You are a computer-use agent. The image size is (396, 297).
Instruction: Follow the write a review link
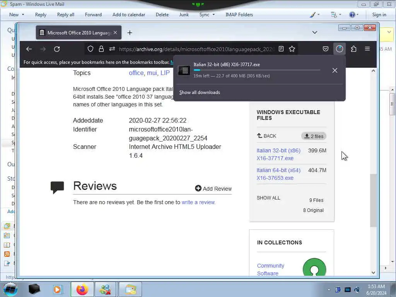click(x=198, y=202)
